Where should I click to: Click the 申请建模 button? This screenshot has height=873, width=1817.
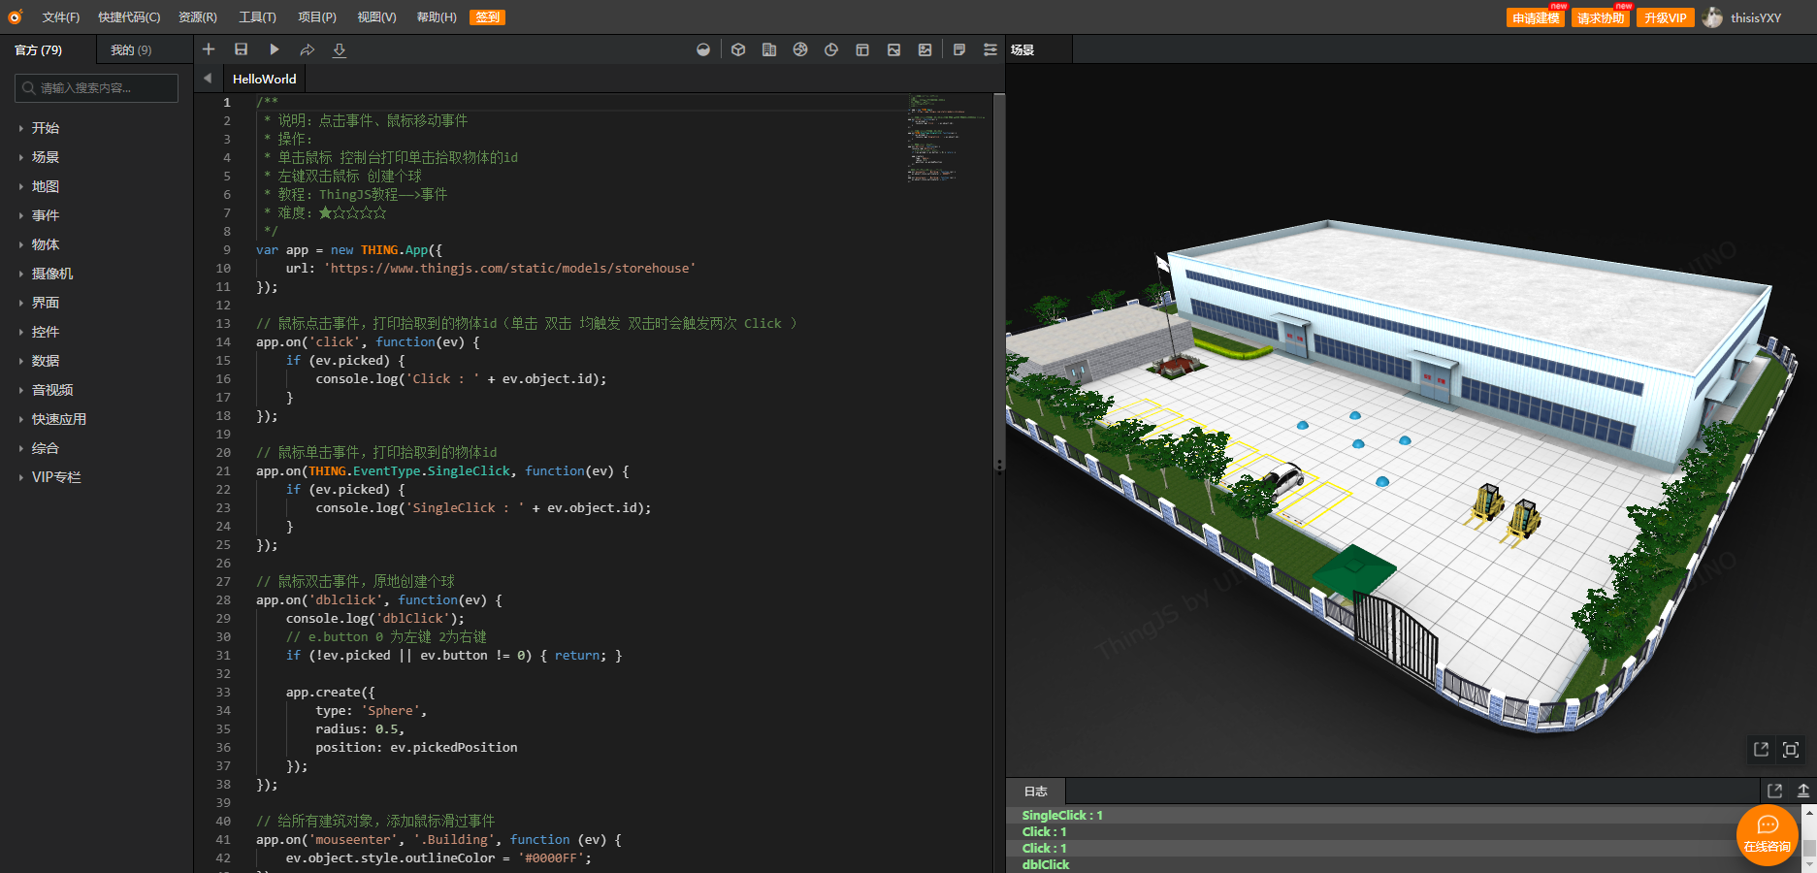click(1536, 17)
